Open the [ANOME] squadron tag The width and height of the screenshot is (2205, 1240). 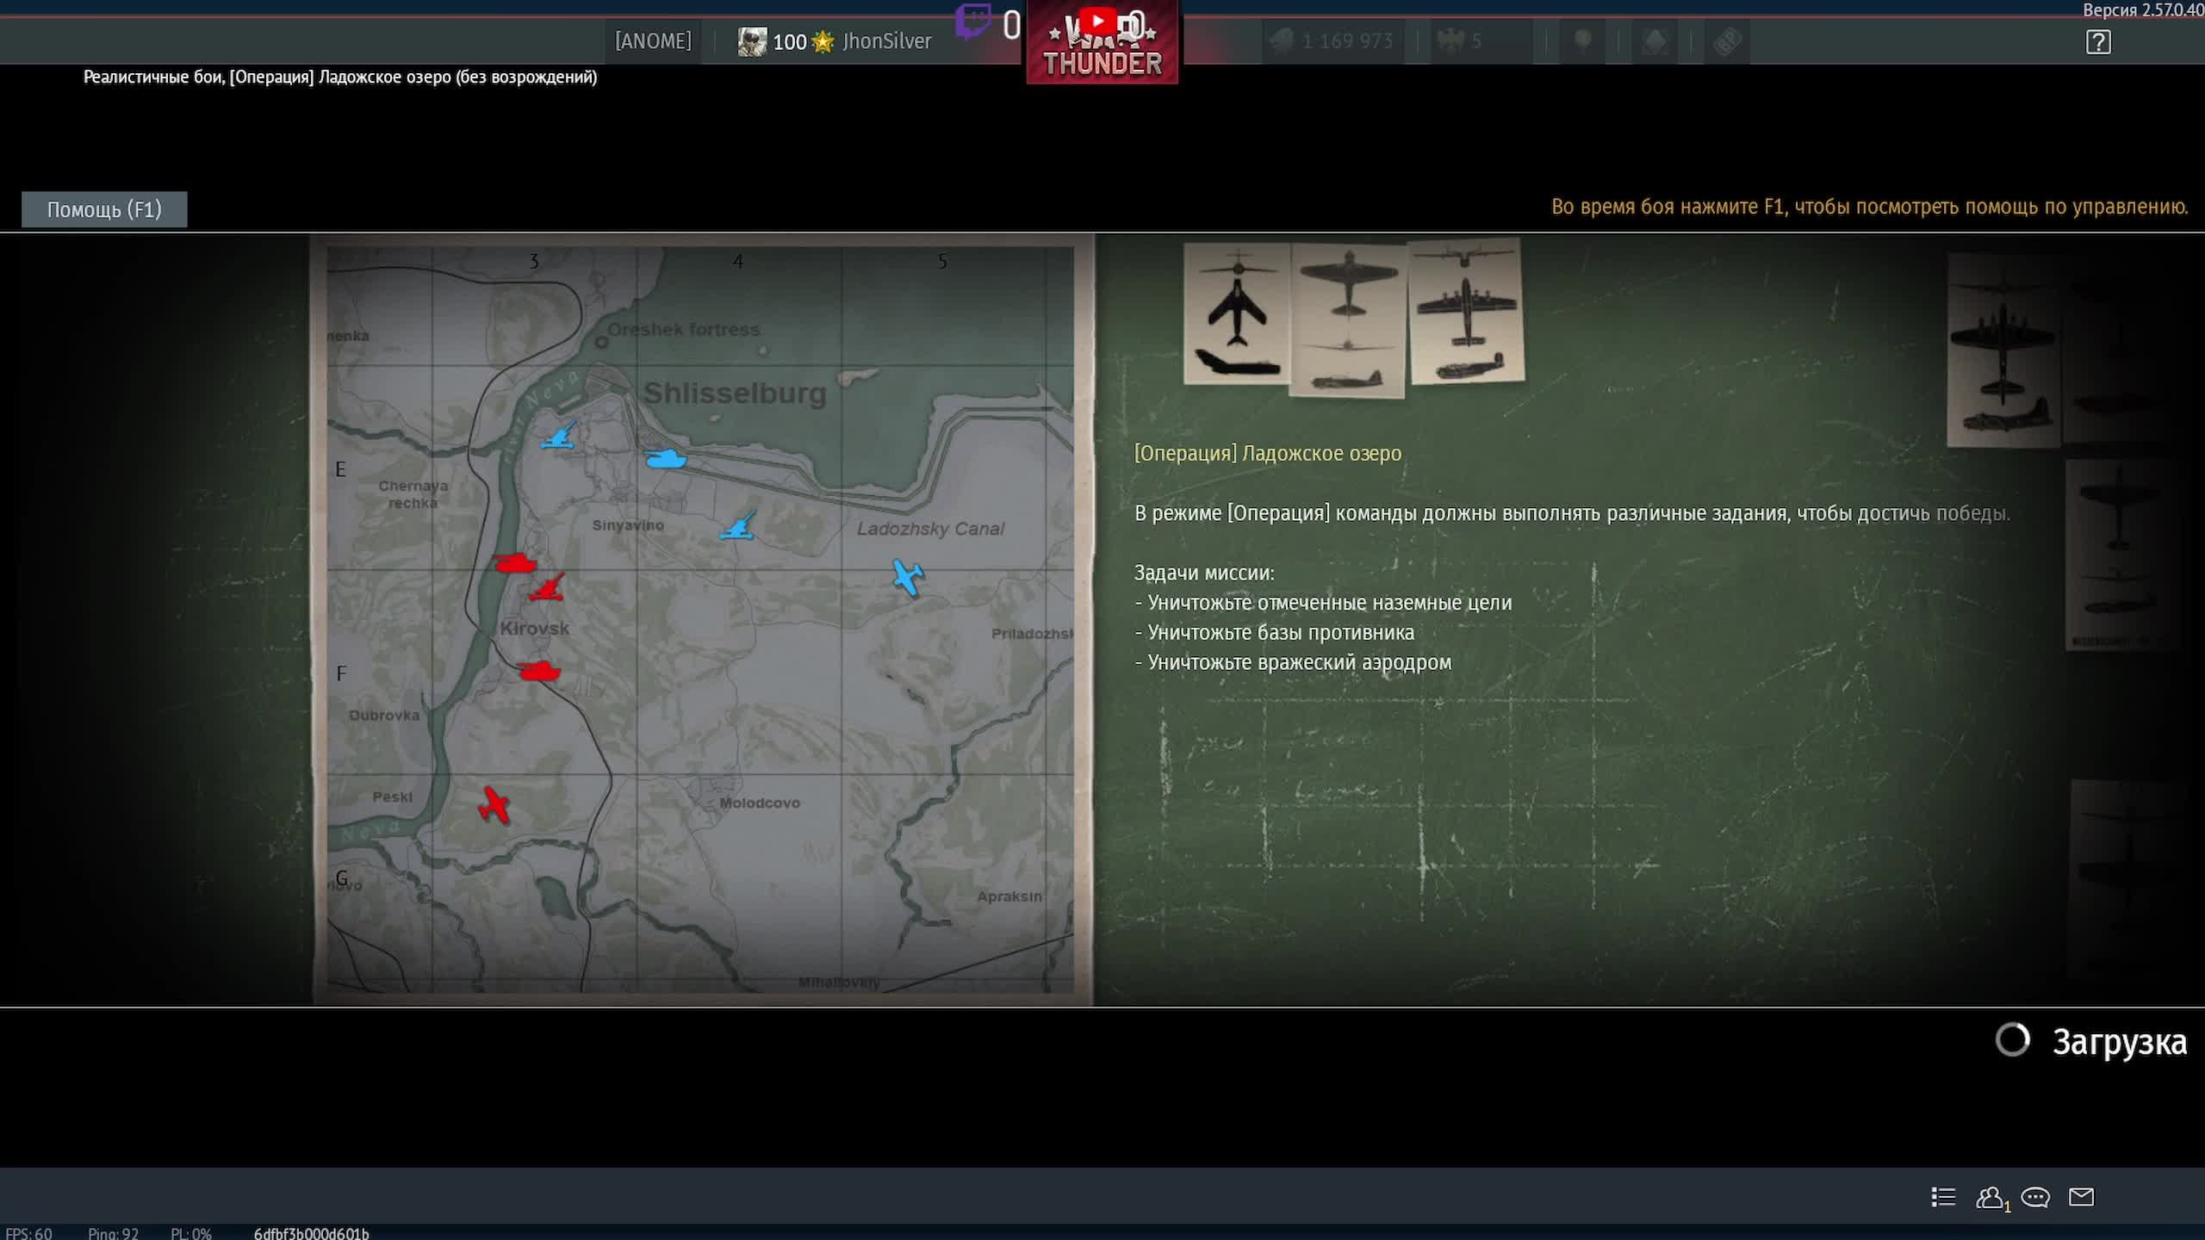coord(653,41)
